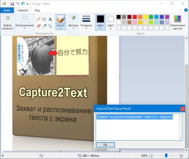This screenshot has height=159, width=189.
Task: Click the zoom in plus button
Action: pyautogui.click(x=181, y=156)
